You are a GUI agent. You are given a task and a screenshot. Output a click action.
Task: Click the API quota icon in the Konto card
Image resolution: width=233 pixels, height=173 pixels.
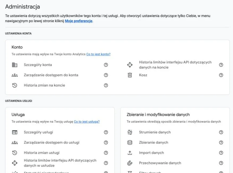pyautogui.click(x=130, y=65)
